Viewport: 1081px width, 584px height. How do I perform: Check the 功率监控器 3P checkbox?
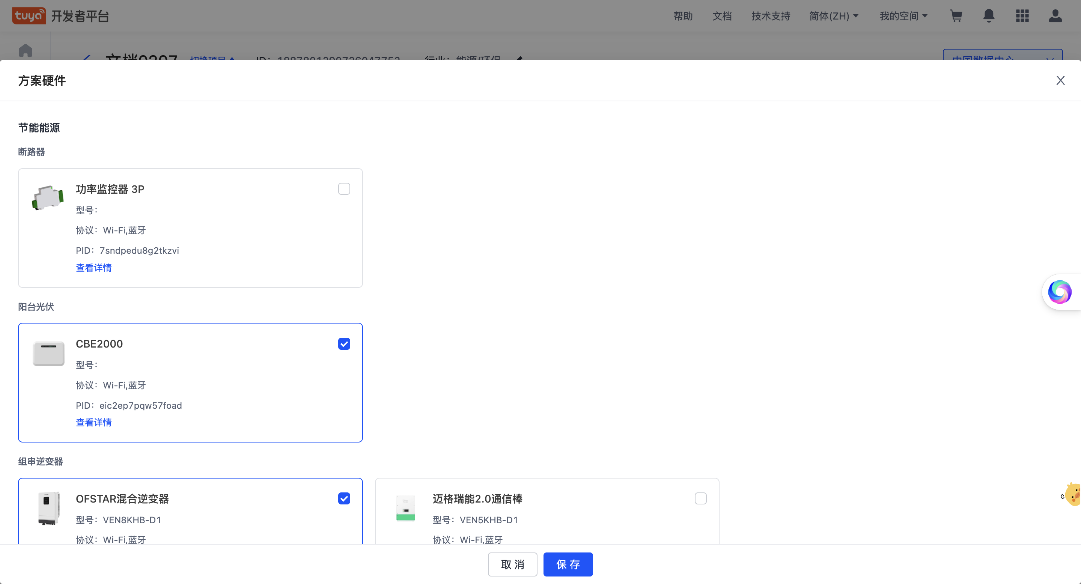(344, 189)
